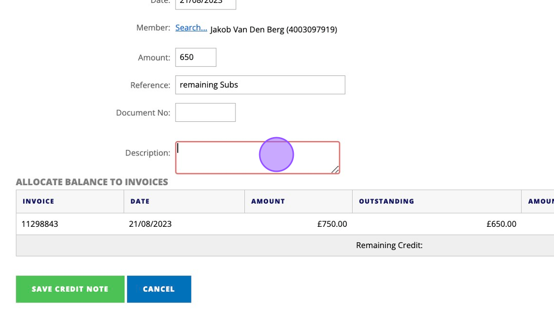Click the Outstanding column header
The height and width of the screenshot is (310, 554).
pyautogui.click(x=386, y=201)
